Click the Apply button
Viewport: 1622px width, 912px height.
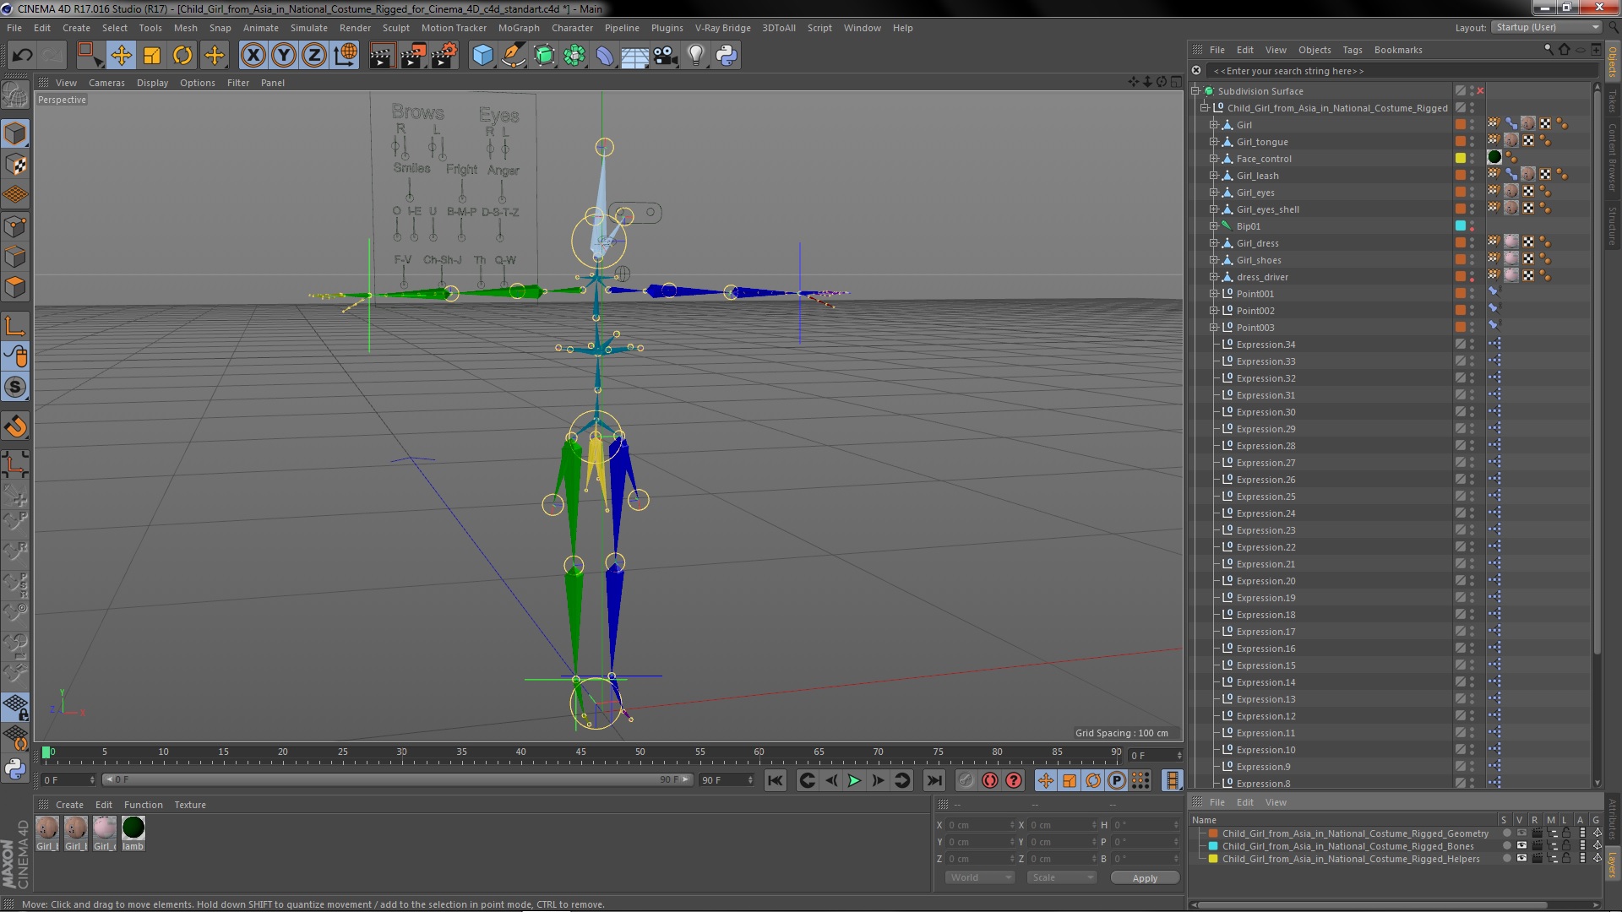[x=1145, y=878]
